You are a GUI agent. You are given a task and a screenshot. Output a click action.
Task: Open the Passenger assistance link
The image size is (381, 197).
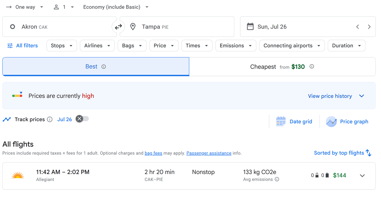(209, 153)
